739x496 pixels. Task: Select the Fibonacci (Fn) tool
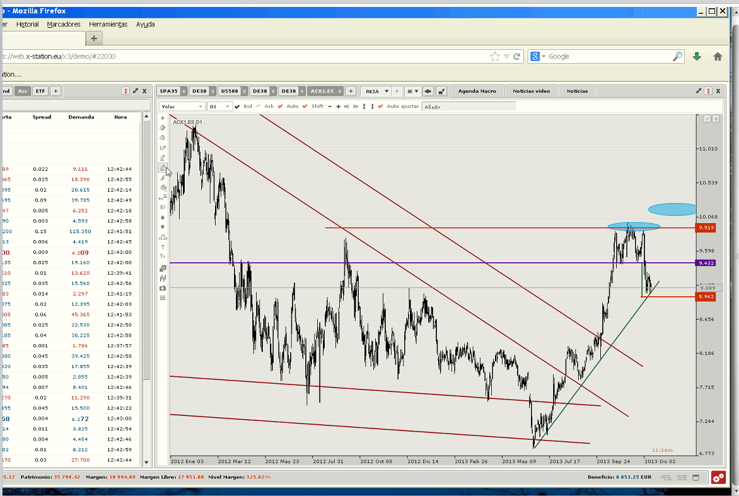click(163, 197)
